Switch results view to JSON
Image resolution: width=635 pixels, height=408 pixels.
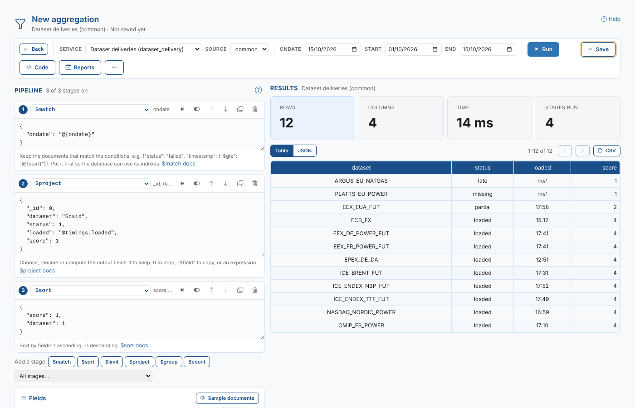[305, 151]
